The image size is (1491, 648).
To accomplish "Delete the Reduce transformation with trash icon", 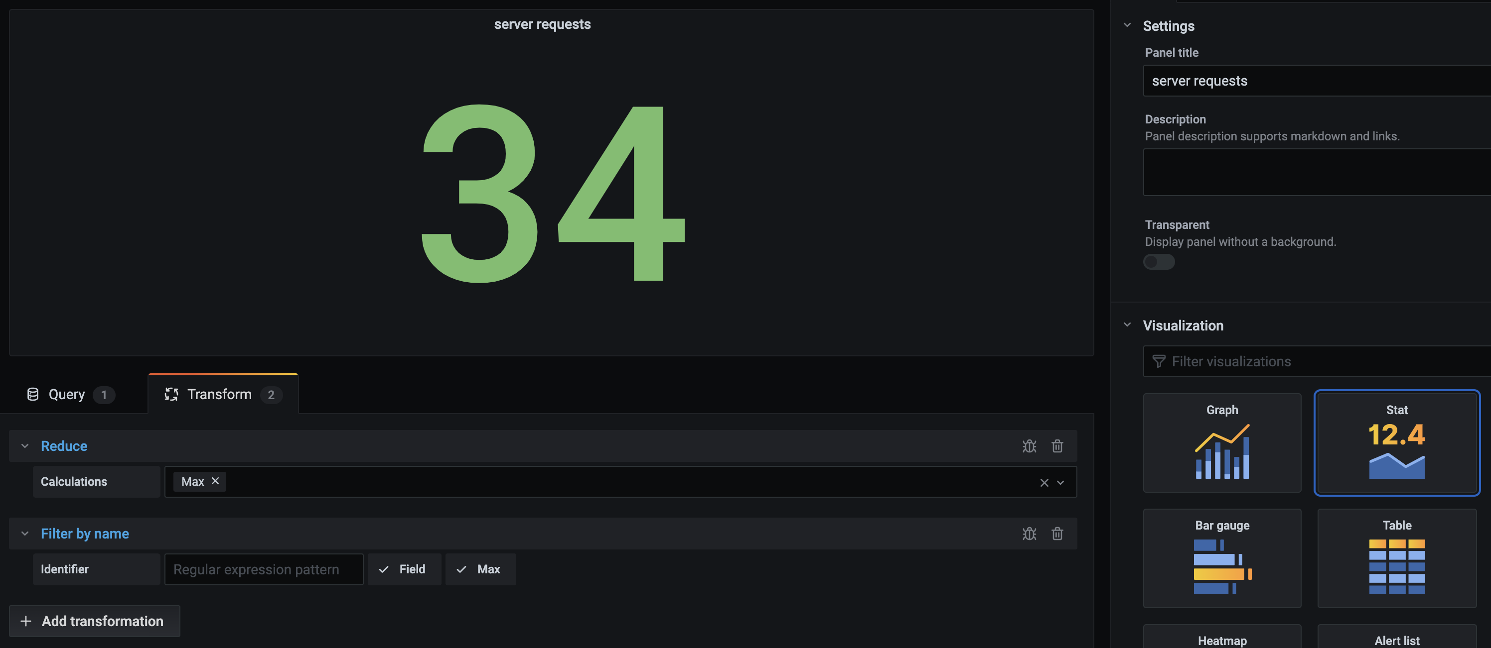I will [1057, 446].
